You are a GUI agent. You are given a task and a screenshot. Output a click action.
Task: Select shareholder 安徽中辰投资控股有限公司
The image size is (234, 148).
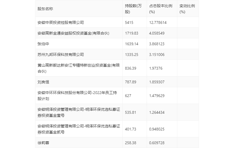point(61,22)
